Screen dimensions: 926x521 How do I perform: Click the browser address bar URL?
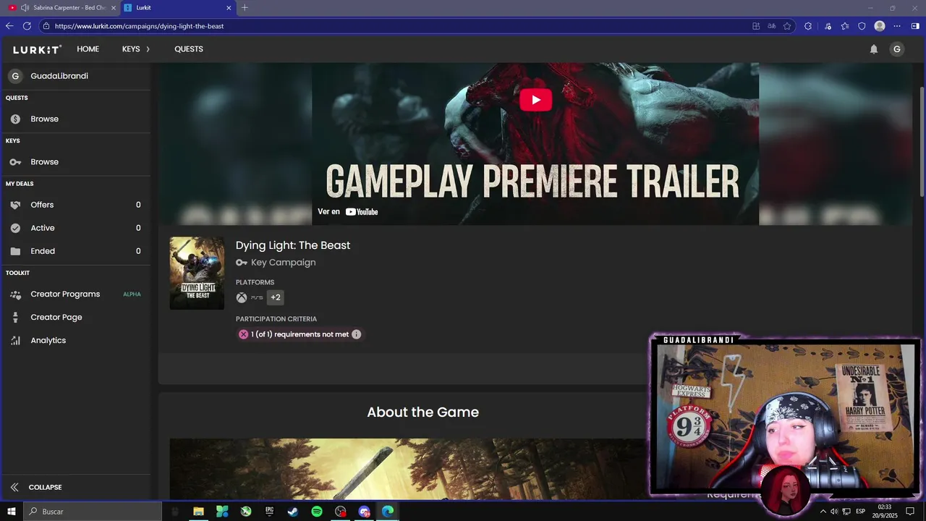[139, 26]
